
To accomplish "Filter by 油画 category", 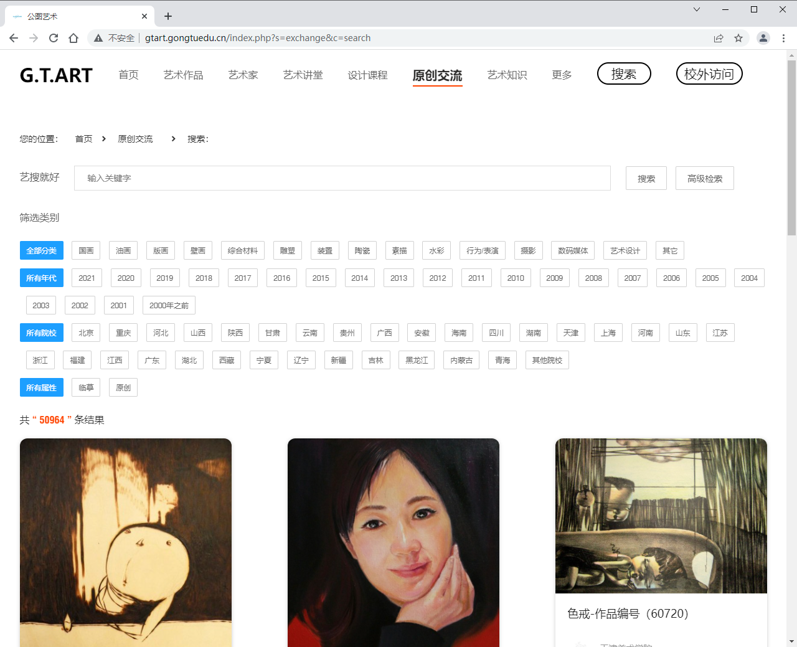I will 123,250.
